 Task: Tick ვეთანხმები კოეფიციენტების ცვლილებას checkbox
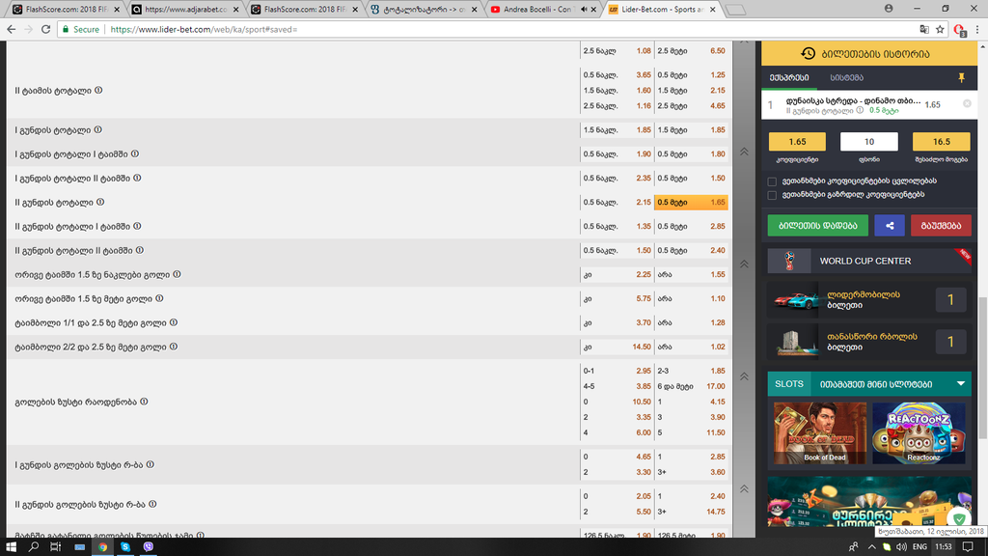(772, 181)
